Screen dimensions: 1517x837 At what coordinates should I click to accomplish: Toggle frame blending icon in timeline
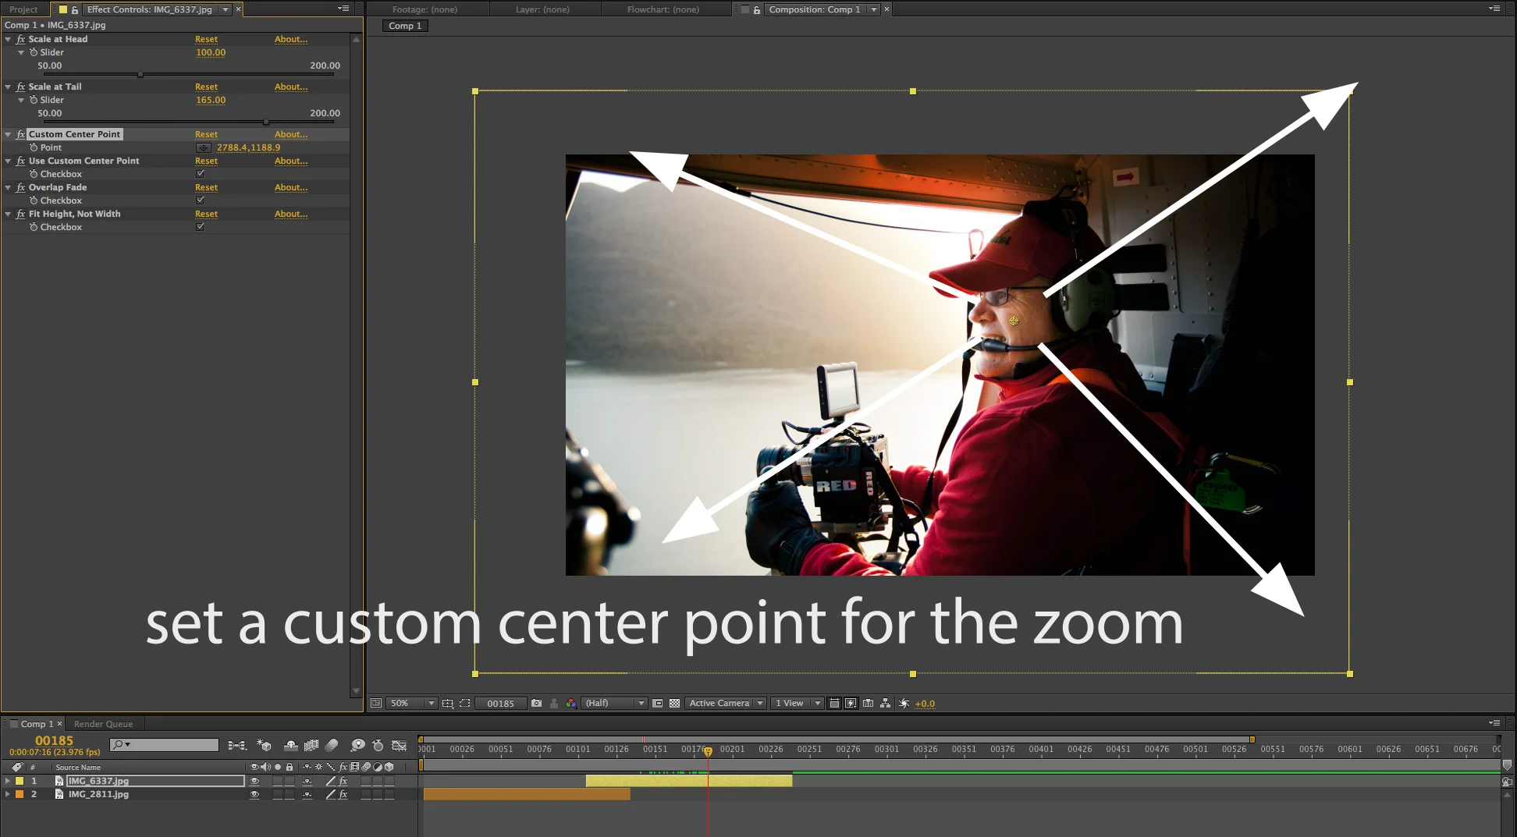(311, 746)
